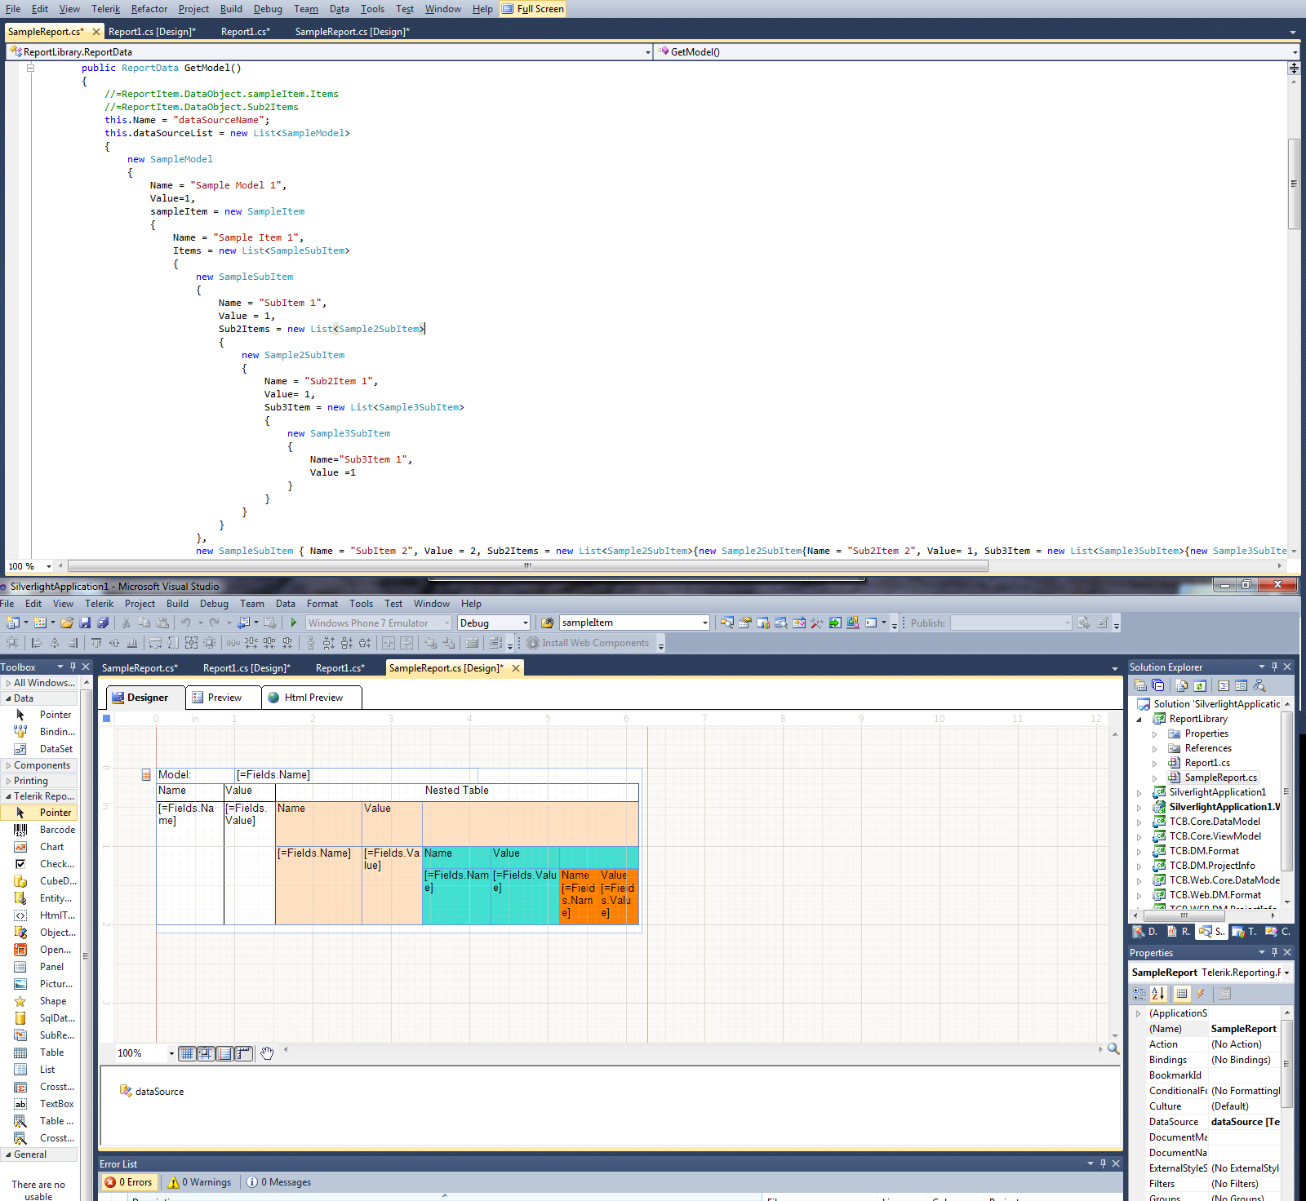Toggle the rulers button in the designer footer
This screenshot has width=1306, height=1201.
click(242, 1053)
